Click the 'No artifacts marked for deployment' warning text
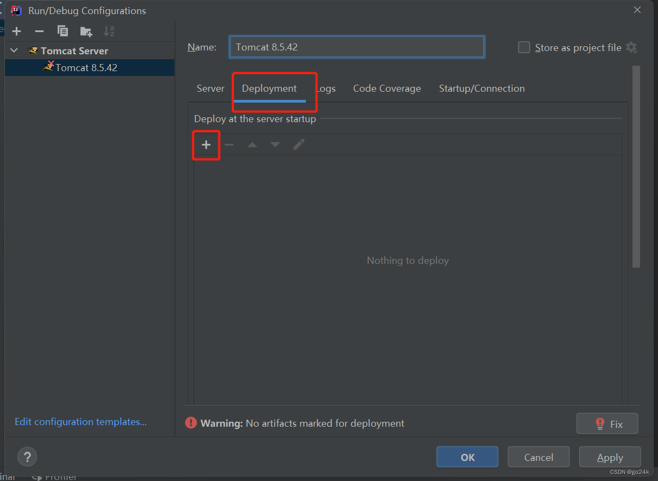658x481 pixels. coord(325,423)
